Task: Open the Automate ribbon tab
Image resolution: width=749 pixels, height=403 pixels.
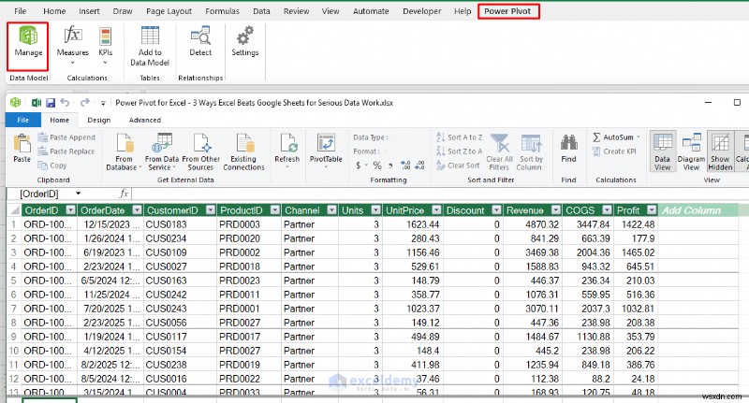Action: 371,11
